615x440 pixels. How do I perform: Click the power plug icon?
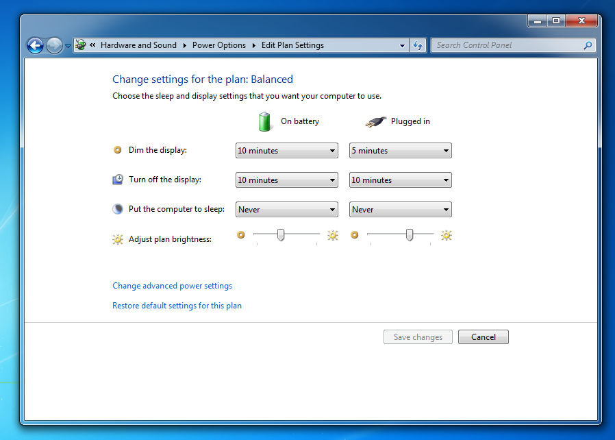click(375, 122)
